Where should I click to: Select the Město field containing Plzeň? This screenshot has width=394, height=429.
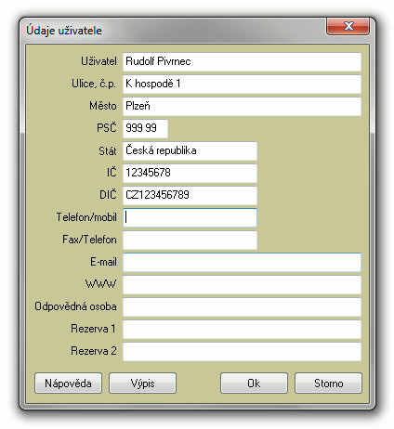coord(242,106)
